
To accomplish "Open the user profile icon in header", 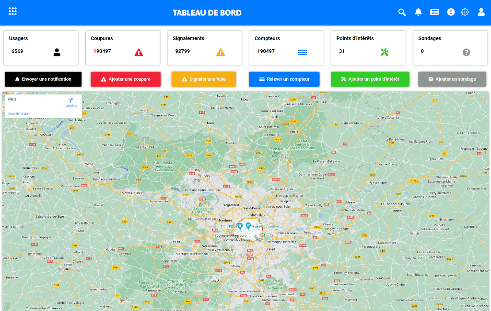I will tap(481, 12).
